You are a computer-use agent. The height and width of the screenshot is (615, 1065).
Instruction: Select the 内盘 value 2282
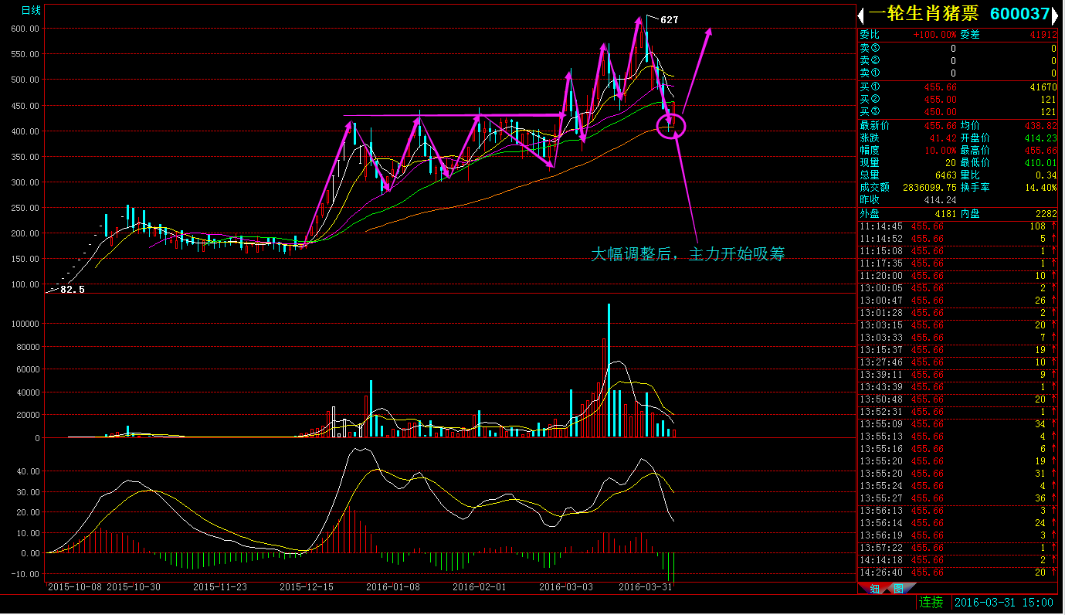[x=1046, y=213]
